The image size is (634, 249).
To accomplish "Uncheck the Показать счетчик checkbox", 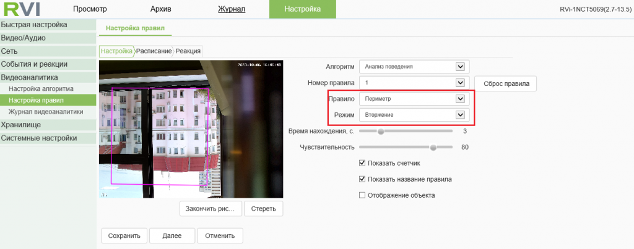I will (363, 163).
